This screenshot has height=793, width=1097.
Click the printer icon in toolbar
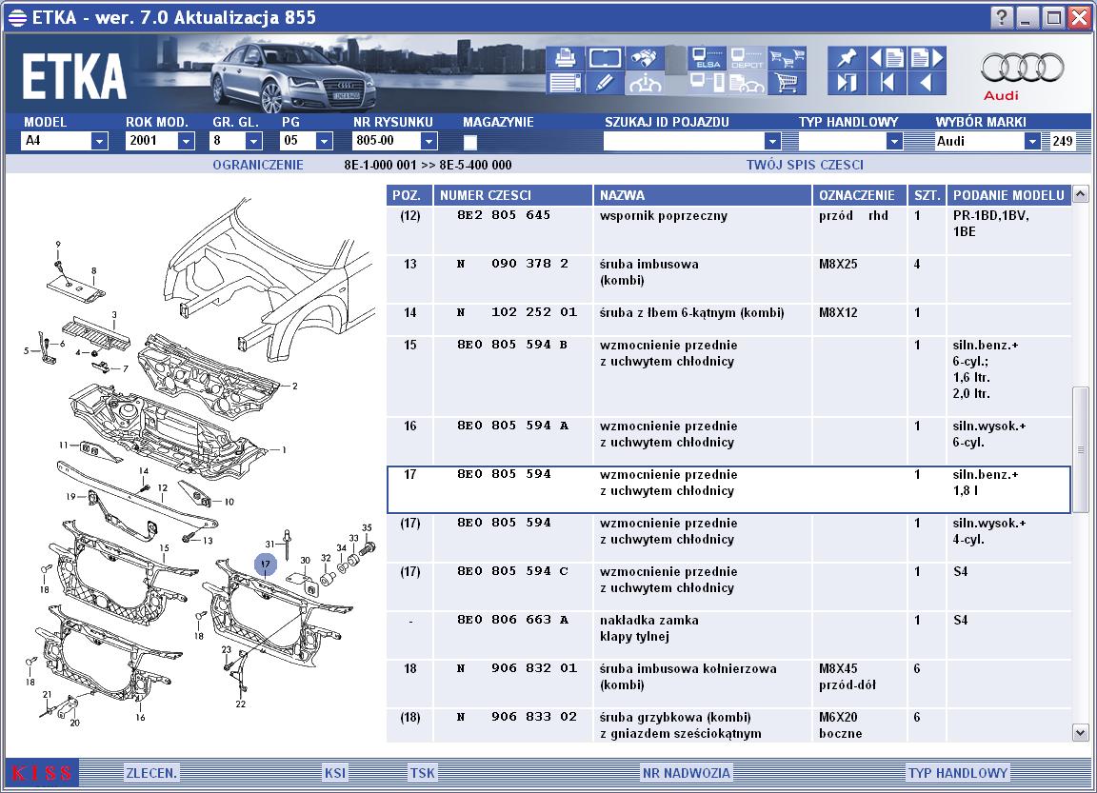pos(565,57)
